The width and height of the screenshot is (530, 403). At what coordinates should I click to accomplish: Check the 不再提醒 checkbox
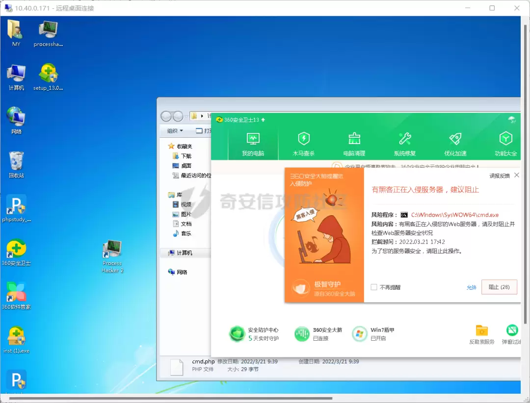(x=374, y=287)
